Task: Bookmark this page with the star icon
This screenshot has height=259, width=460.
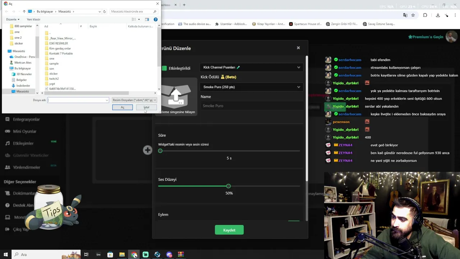Action: coord(413,15)
